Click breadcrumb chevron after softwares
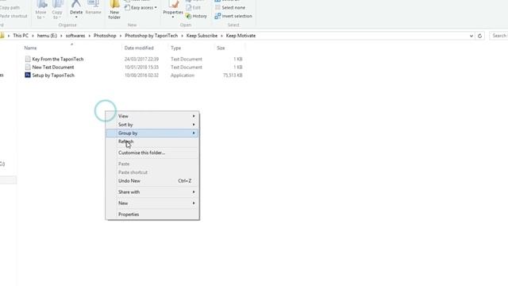Viewport: 508px width, 286px height. 90,36
